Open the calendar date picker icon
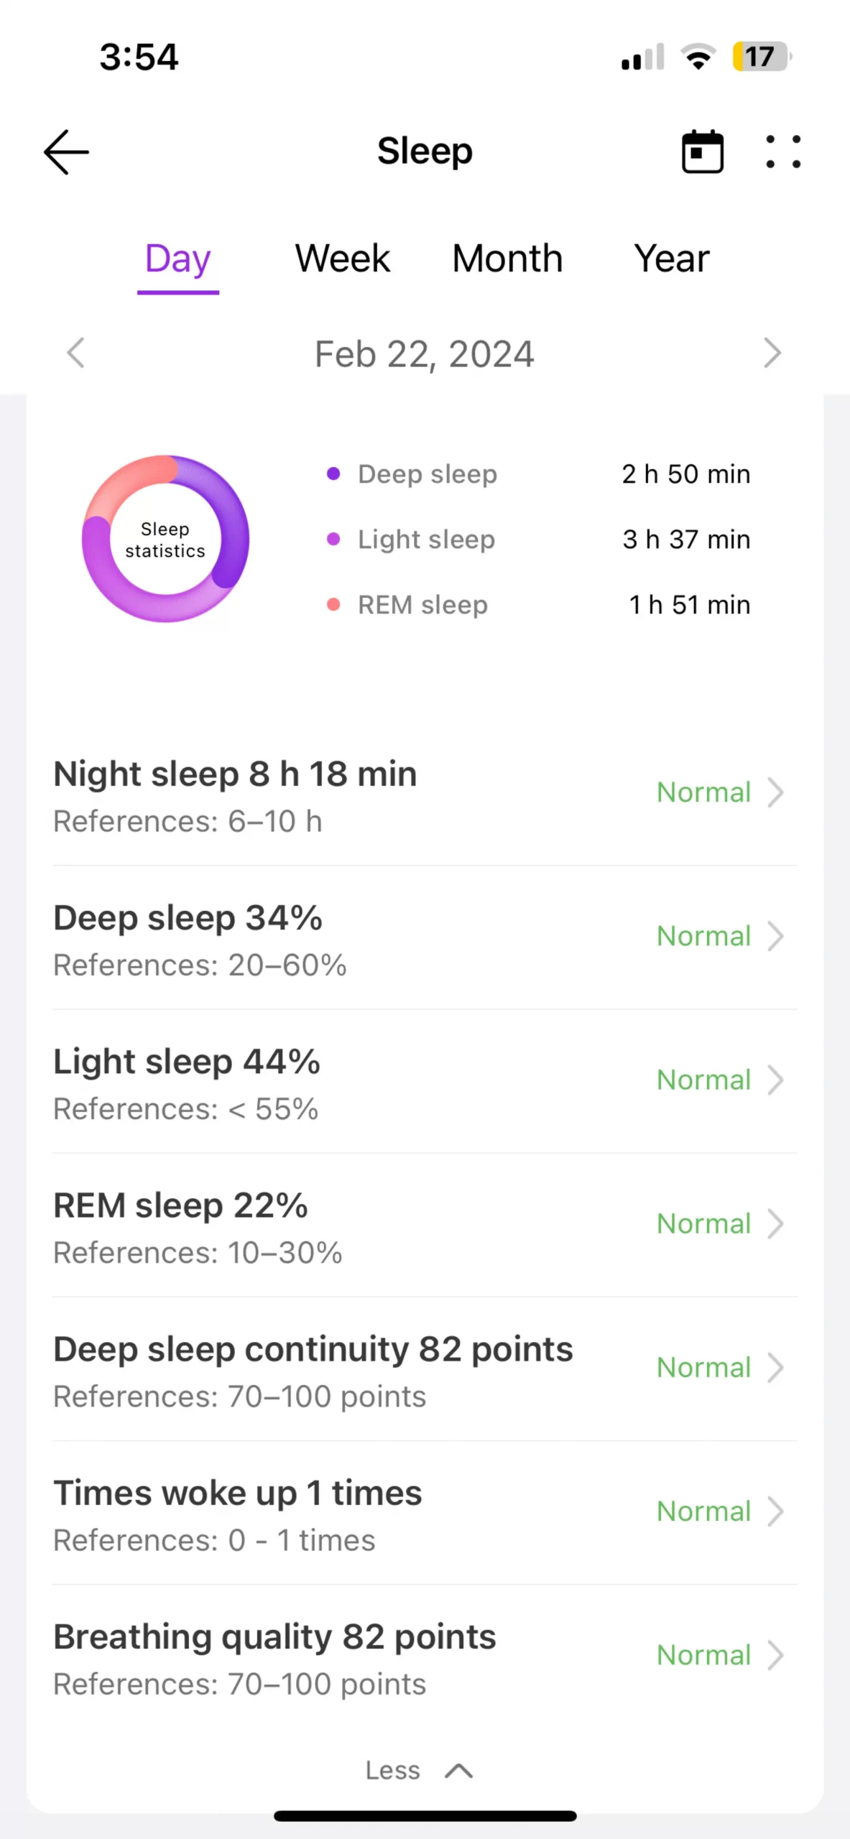850x1839 pixels. click(x=702, y=152)
